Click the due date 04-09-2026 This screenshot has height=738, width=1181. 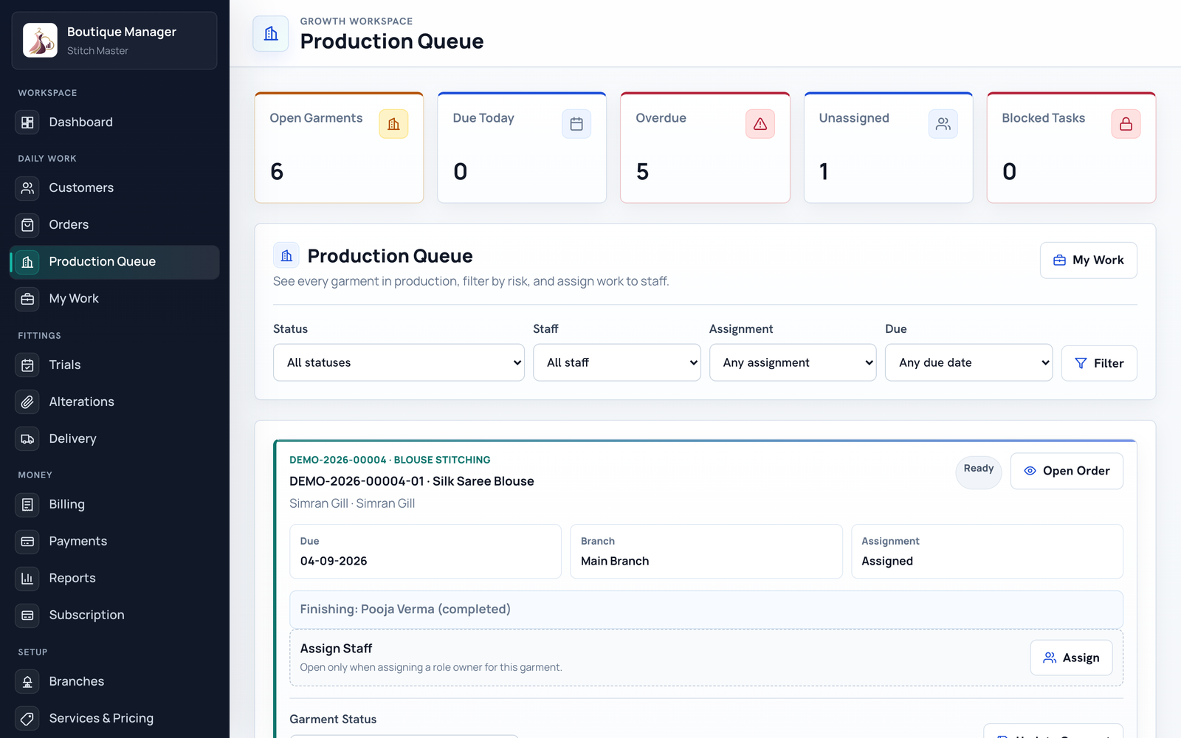tap(334, 561)
